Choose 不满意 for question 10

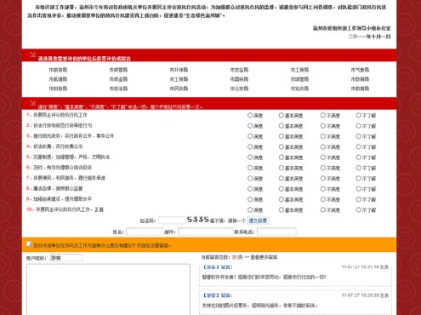323,209
